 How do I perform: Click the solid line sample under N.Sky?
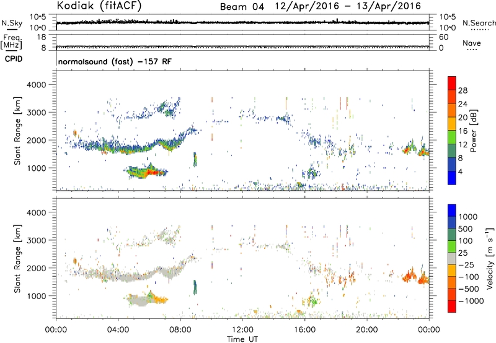12,29
